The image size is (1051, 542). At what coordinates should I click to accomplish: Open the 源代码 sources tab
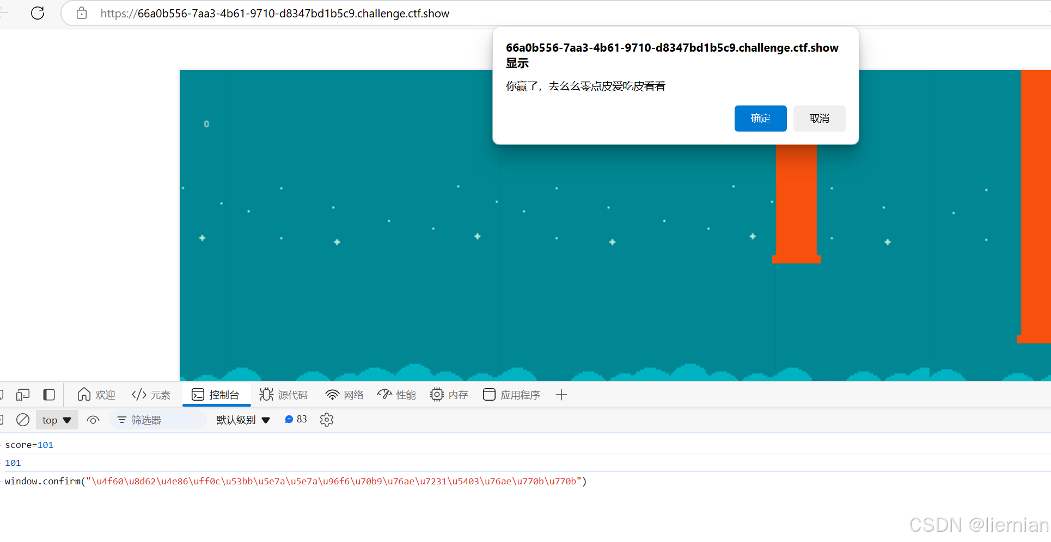click(x=284, y=395)
